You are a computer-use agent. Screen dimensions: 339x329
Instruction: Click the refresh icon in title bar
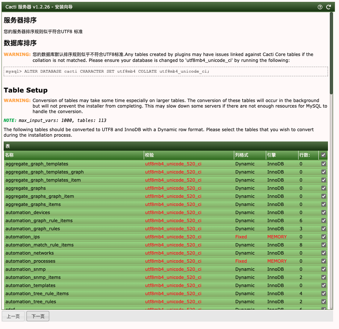(328, 7)
